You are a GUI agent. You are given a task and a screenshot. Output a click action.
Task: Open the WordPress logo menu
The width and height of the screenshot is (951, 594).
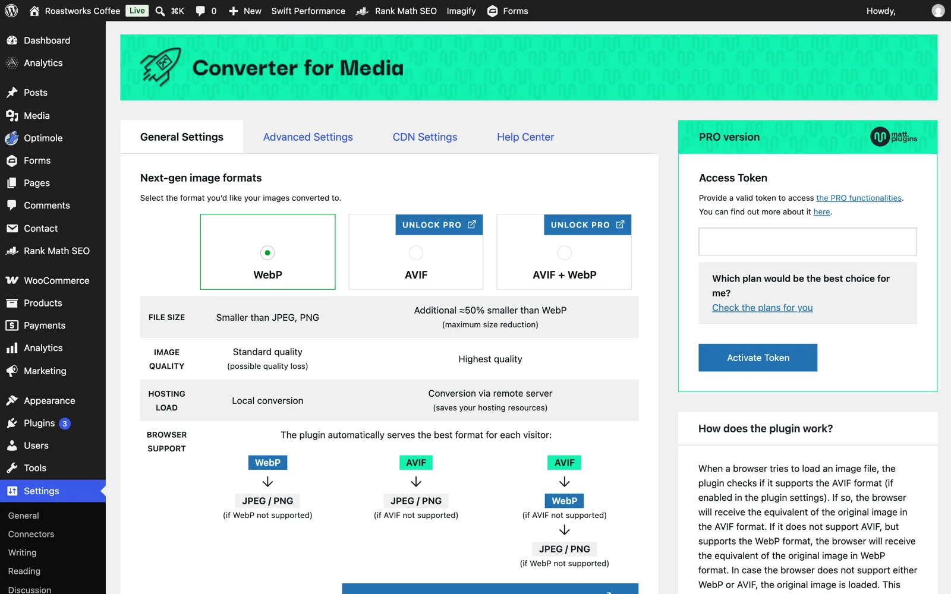click(x=11, y=11)
